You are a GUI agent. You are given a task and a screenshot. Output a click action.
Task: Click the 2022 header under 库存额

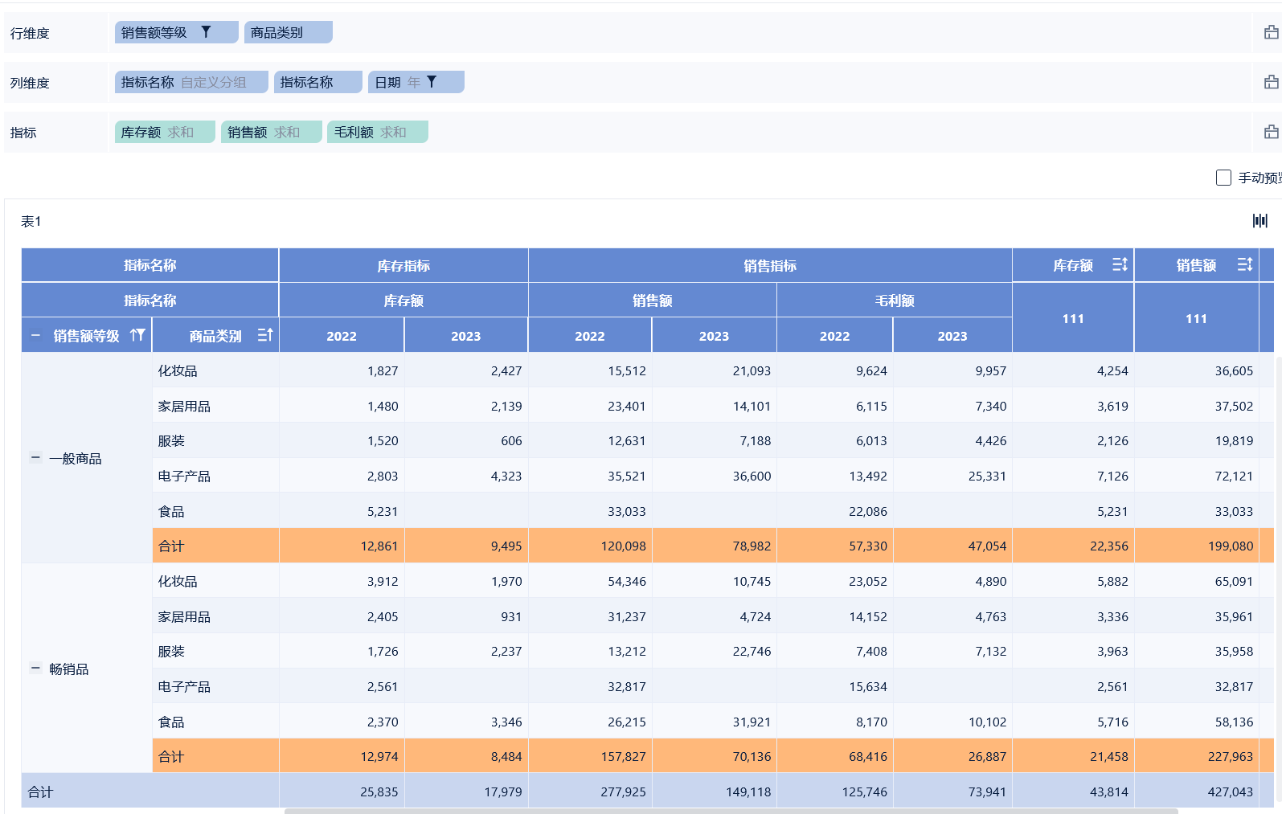pyautogui.click(x=342, y=336)
